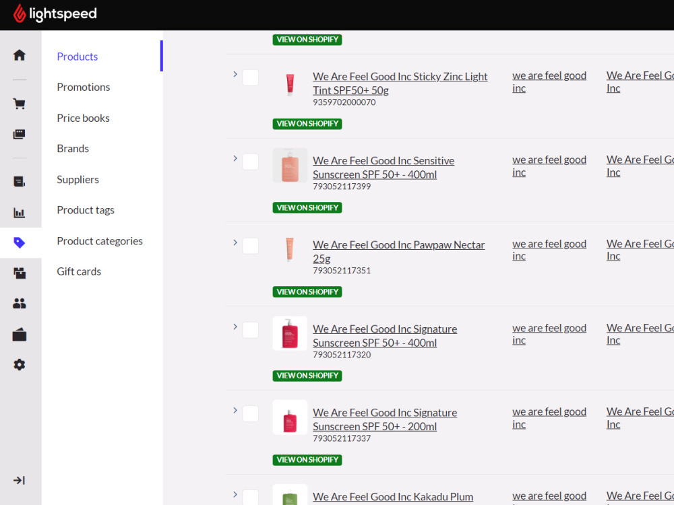Open Signature Sunscreen SPF 50+ 400ml link
The image size is (674, 505).
385,336
